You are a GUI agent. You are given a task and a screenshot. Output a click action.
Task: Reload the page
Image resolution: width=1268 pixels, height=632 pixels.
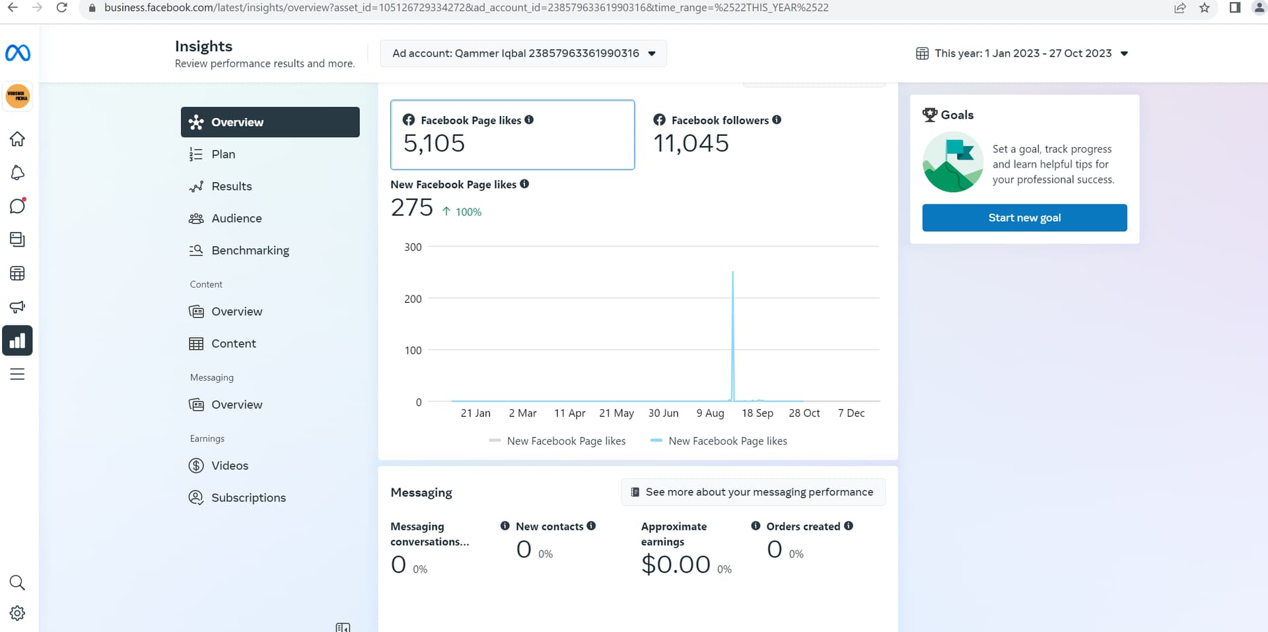[61, 7]
